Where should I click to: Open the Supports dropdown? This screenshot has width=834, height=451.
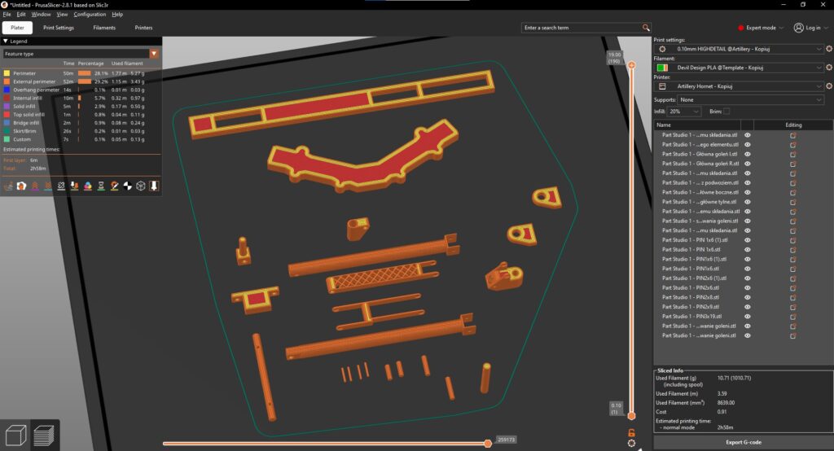coord(750,99)
